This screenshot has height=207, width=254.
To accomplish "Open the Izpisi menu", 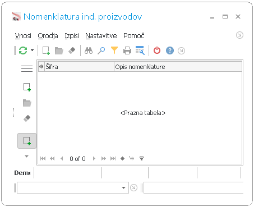I will [72, 35].
